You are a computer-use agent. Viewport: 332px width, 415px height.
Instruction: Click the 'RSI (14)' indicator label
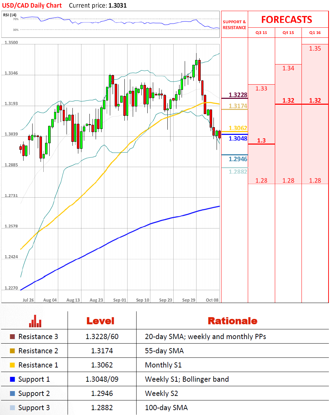pyautogui.click(x=10, y=15)
